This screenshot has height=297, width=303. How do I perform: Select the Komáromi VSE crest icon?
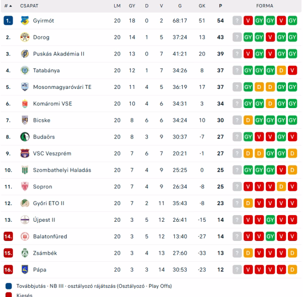[x=25, y=104]
